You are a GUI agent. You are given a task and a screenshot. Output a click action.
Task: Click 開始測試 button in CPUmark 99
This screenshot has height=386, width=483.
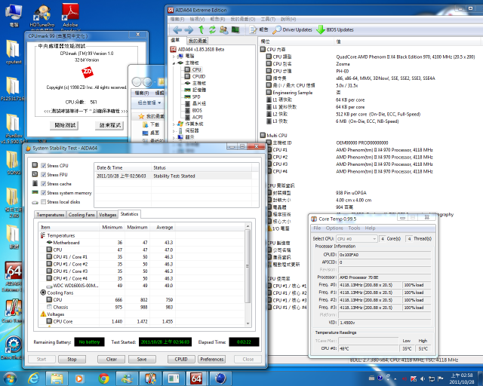[x=65, y=125]
